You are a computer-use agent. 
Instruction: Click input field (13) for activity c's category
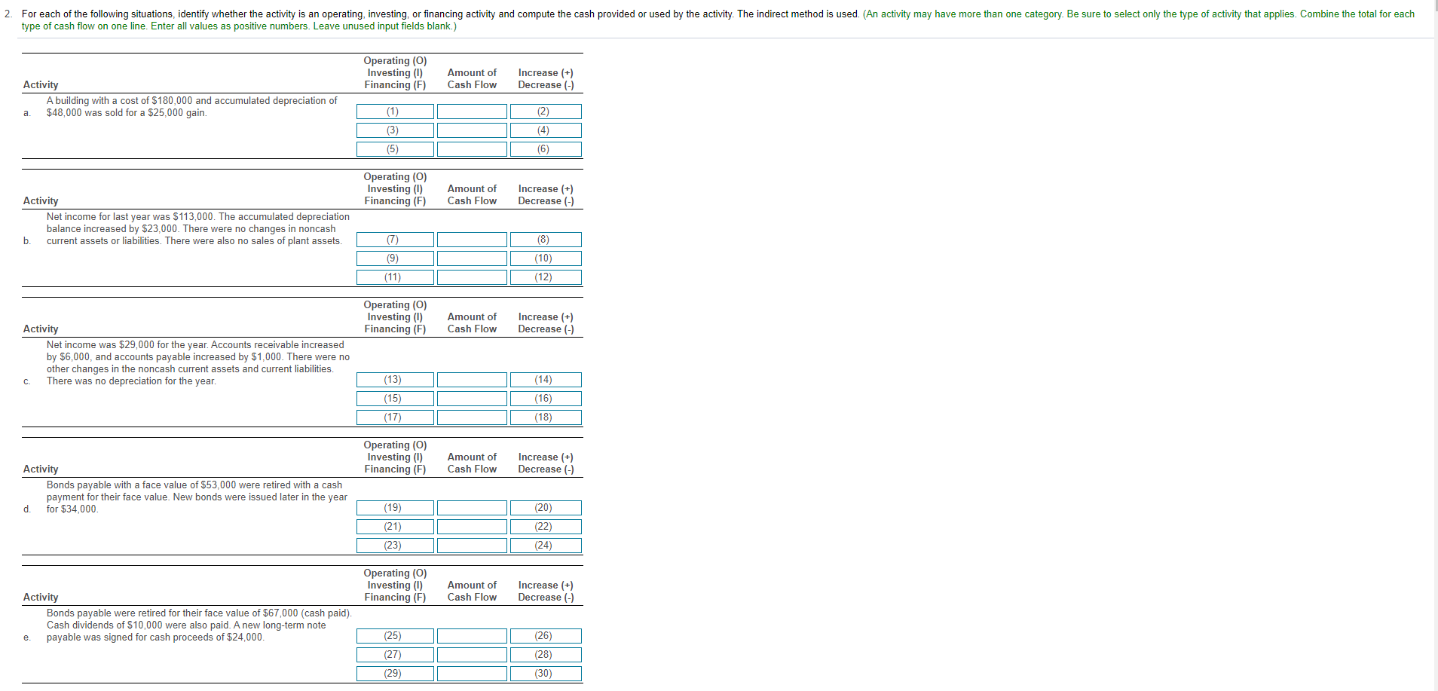394,379
